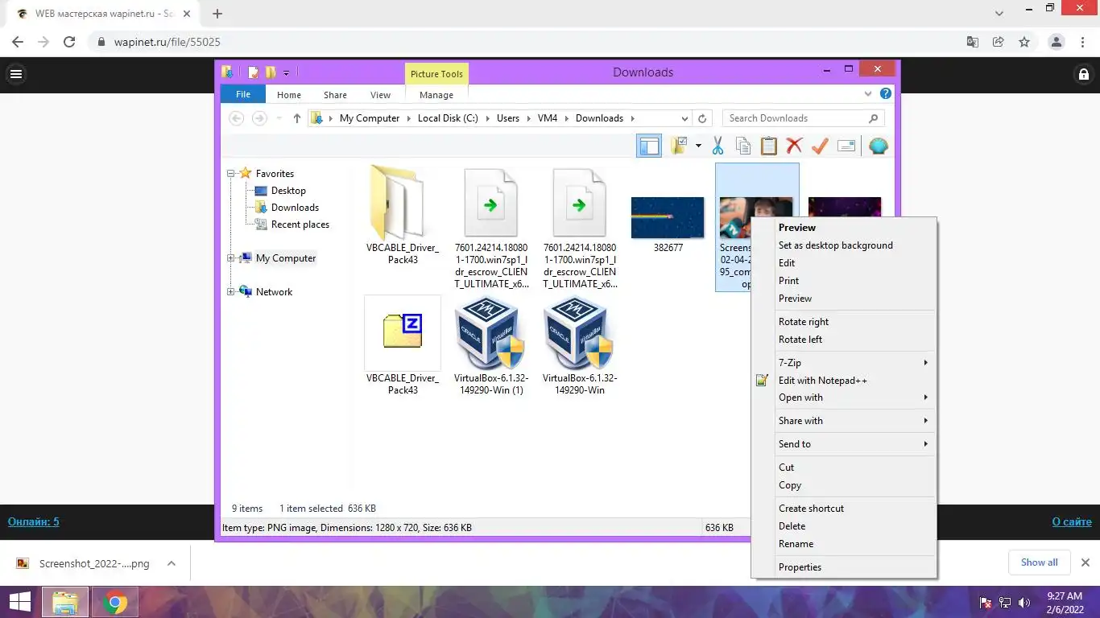Click the Paste clipboard icon in Explorer toolbar
The height and width of the screenshot is (618, 1100).
pos(769,146)
